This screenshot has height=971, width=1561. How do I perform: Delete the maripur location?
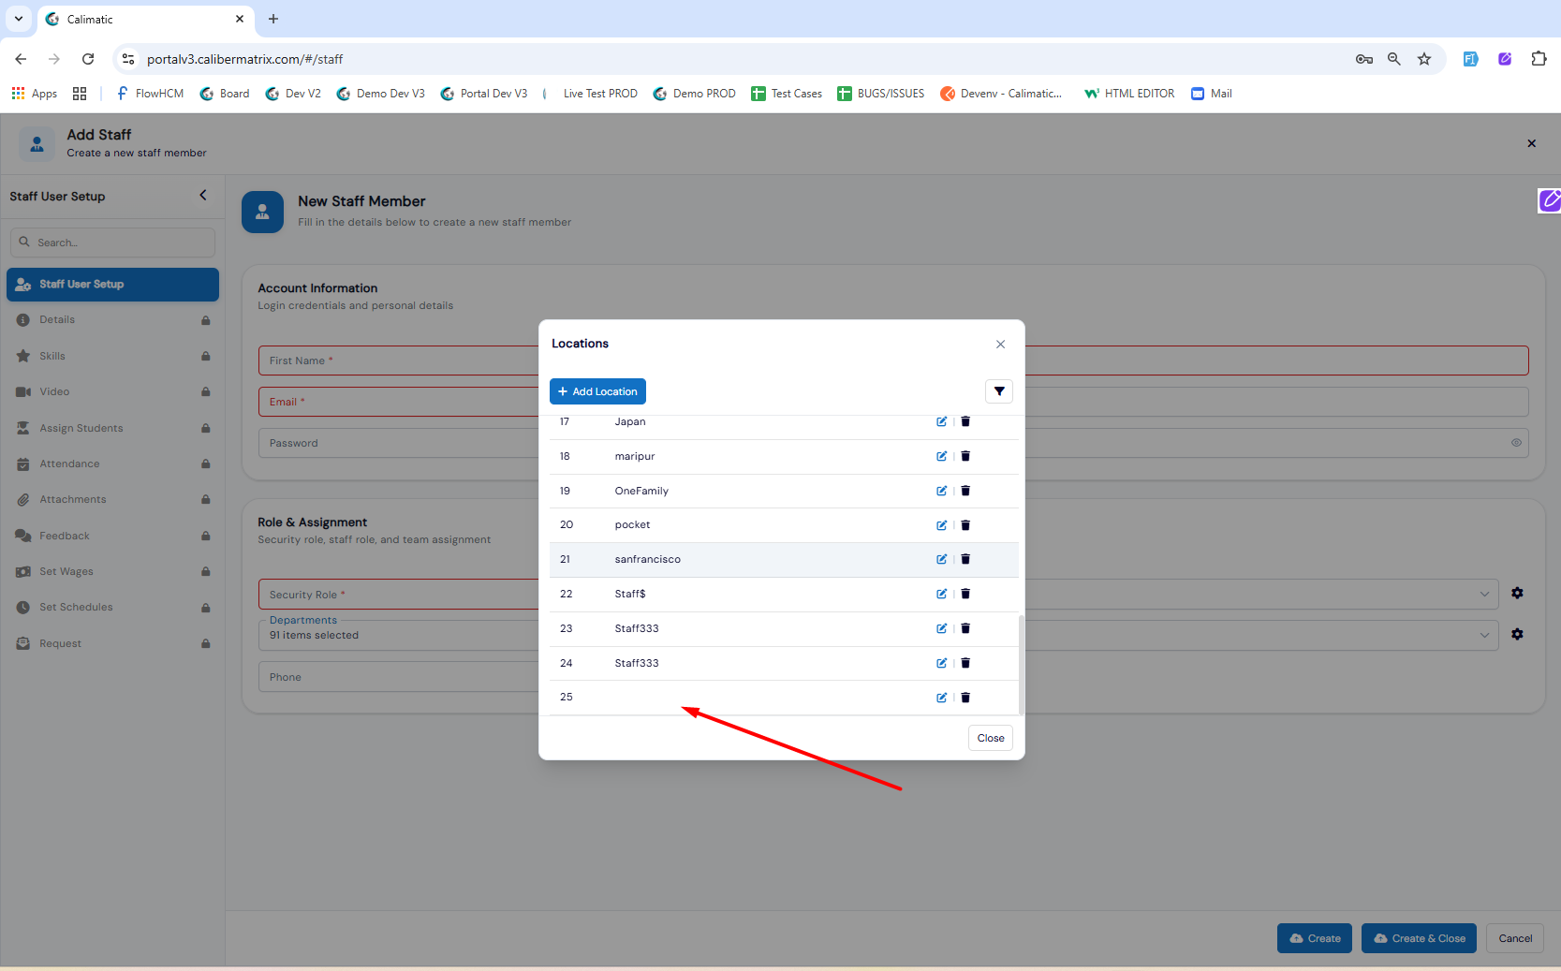[965, 456]
